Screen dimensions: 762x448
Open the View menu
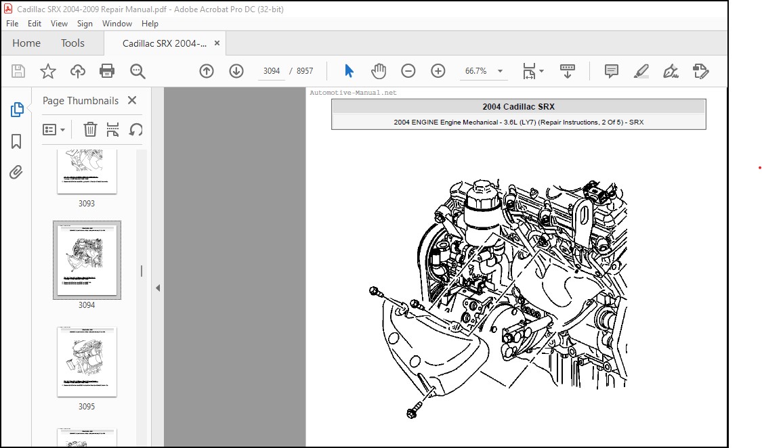click(x=59, y=23)
